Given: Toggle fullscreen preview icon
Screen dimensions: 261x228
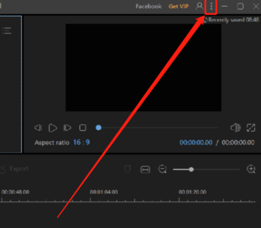Looking at the screenshot, I should [251, 128].
